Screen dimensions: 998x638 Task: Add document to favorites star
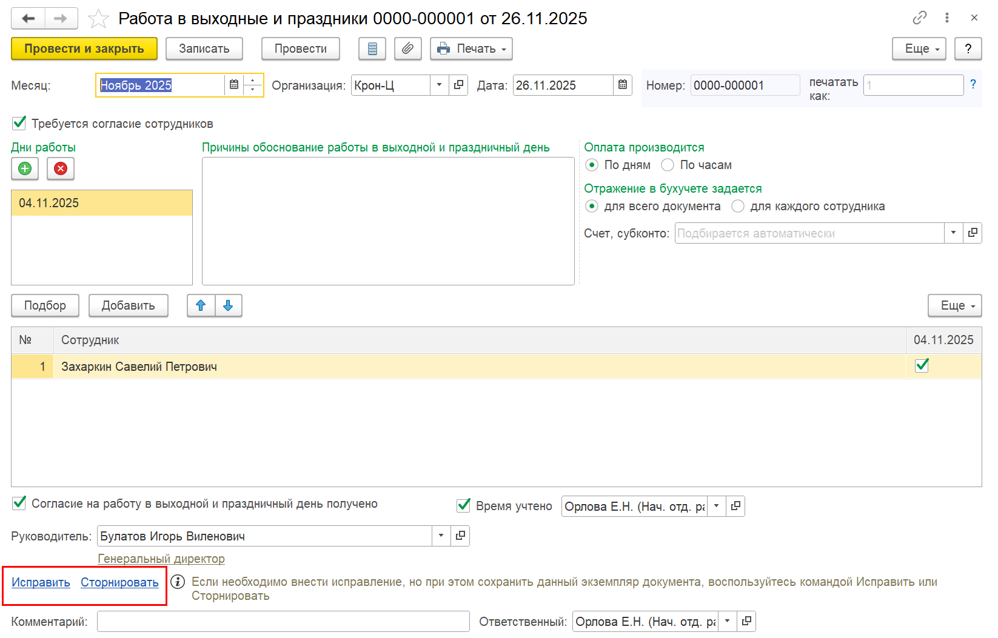coord(98,19)
